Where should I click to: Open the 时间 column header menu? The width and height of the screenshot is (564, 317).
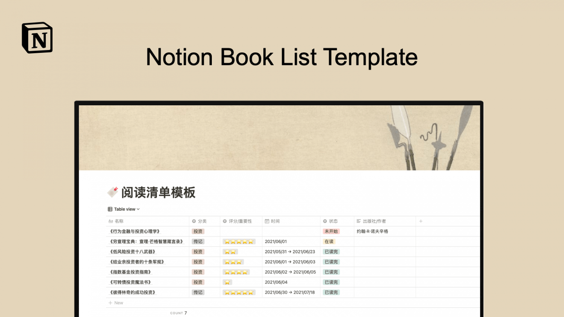pyautogui.click(x=291, y=221)
